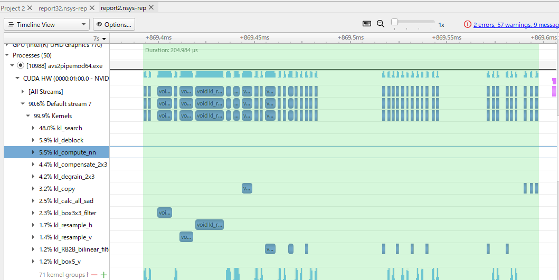559x280 pixels.
Task: Toggle the avs2pipemod64.exe radio marker
Action: pyautogui.click(x=20, y=65)
